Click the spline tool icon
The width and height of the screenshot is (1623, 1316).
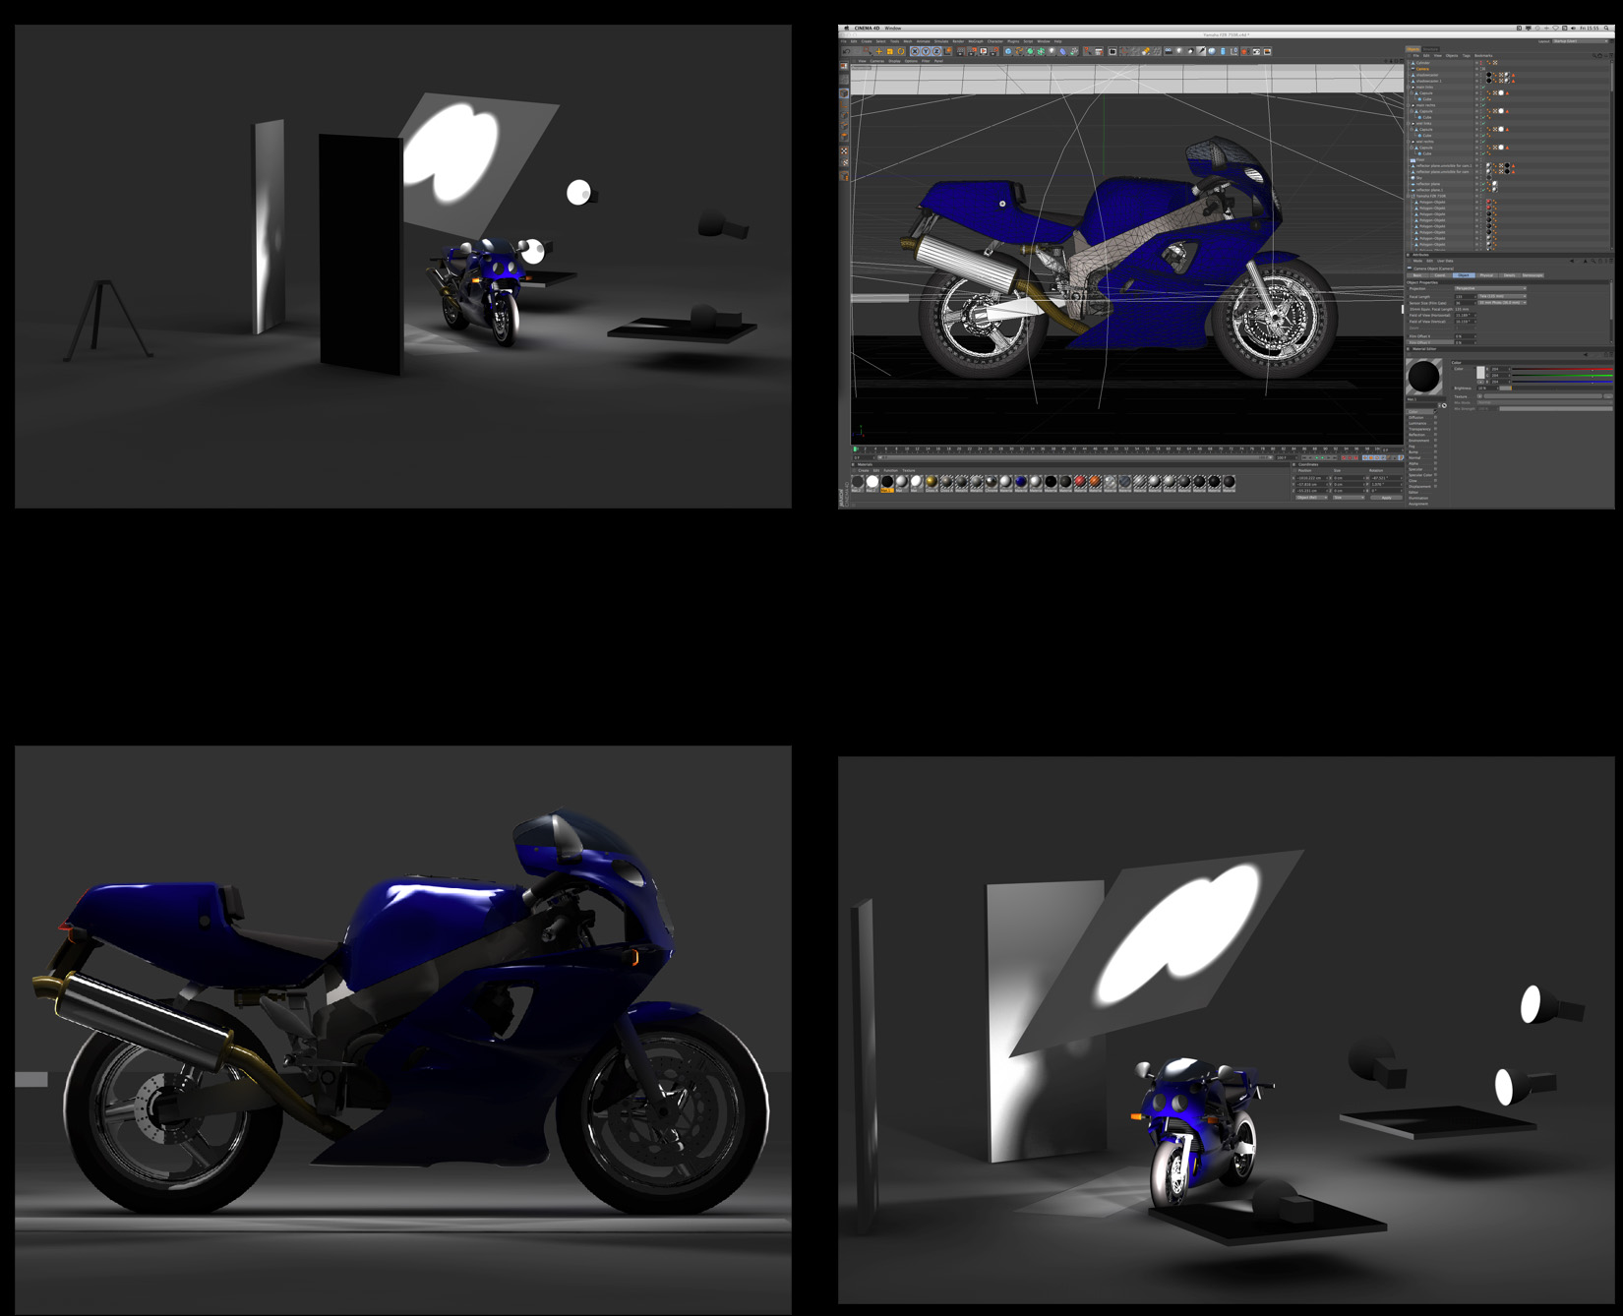(1019, 51)
